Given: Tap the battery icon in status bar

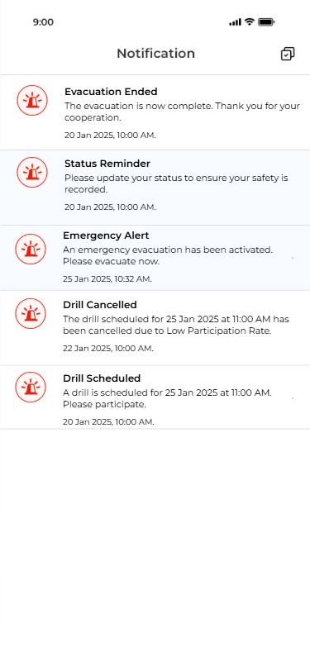Looking at the screenshot, I should pyautogui.click(x=266, y=22).
